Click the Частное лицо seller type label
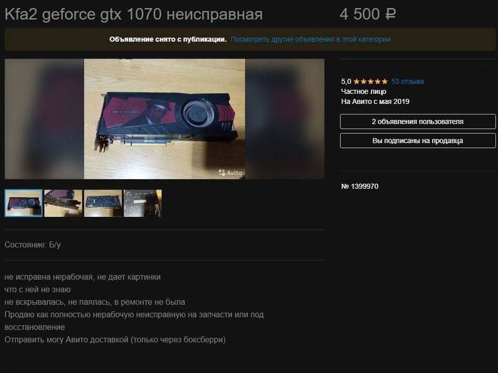The width and height of the screenshot is (498, 373). click(364, 91)
